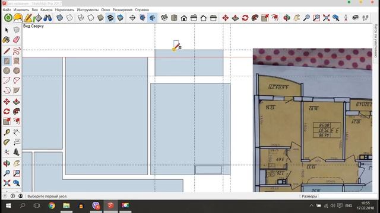Activate Offset in the vertical tool palette

point(17,121)
